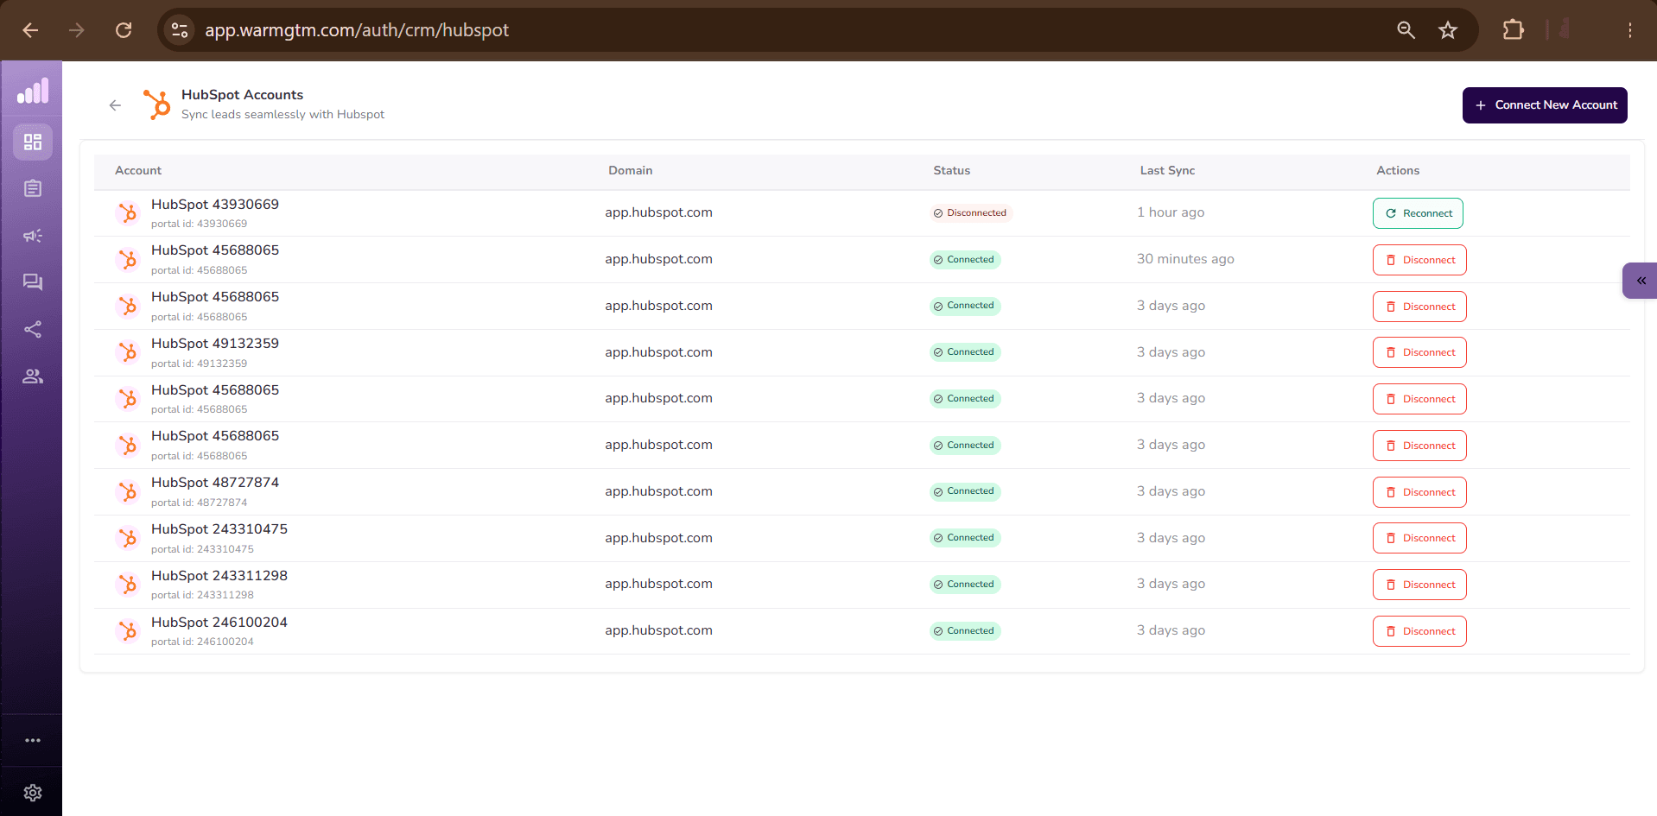Select account name HubSpot 243311298
Screen dimensions: 1657x816
(219, 576)
